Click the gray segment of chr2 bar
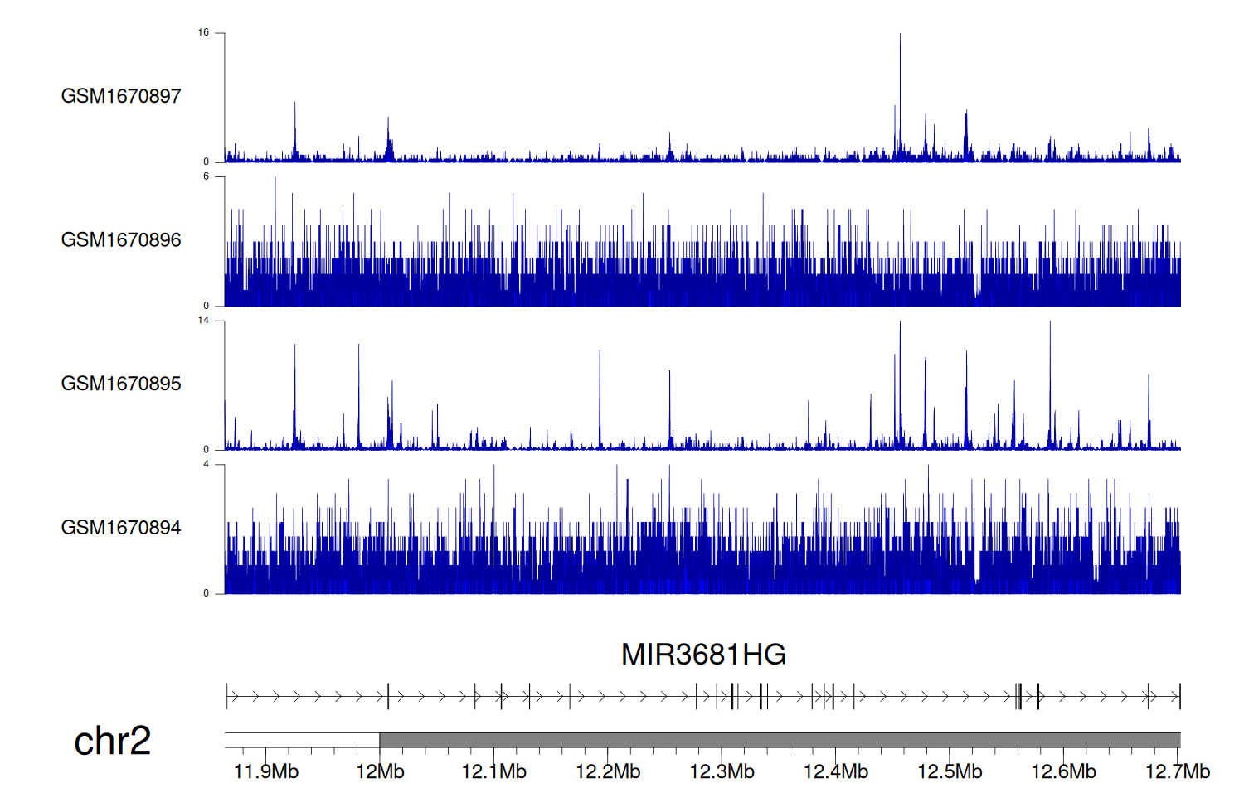 [780, 740]
